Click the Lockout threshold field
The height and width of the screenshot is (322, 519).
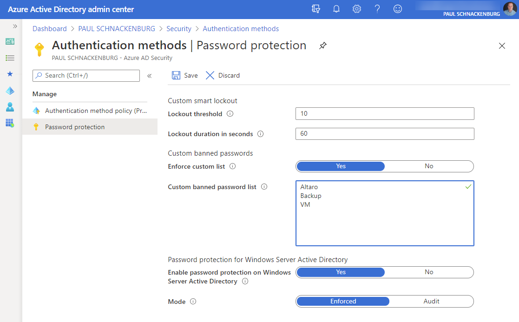385,113
